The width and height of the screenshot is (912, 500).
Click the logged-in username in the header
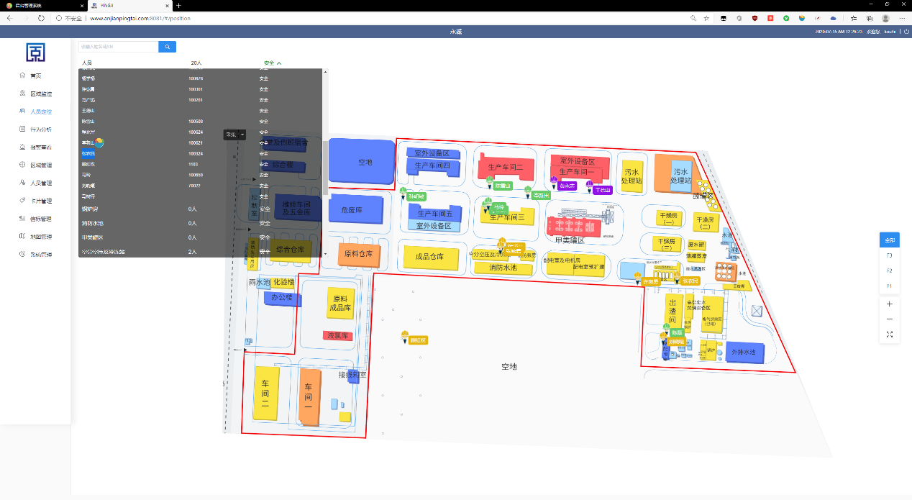coord(890,32)
